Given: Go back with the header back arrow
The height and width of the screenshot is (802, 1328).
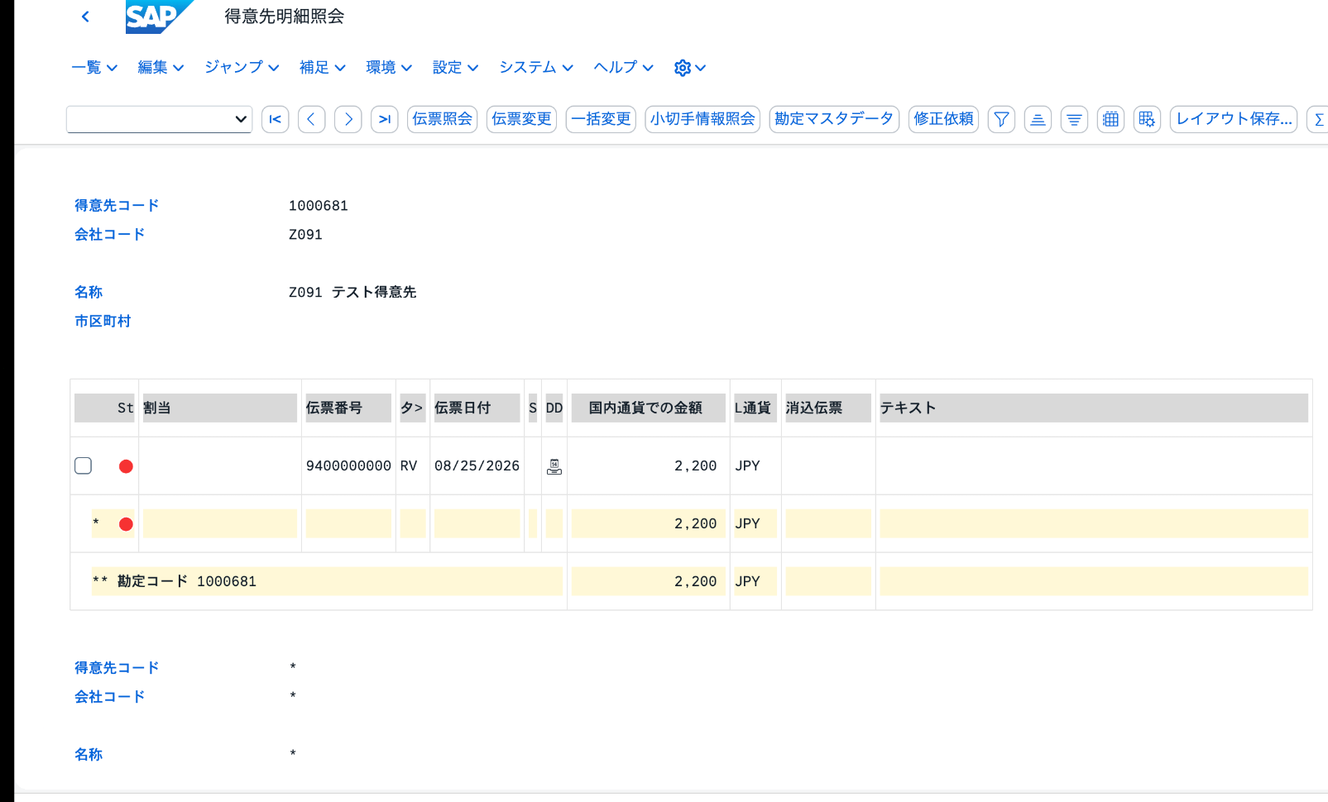Looking at the screenshot, I should click(x=85, y=17).
